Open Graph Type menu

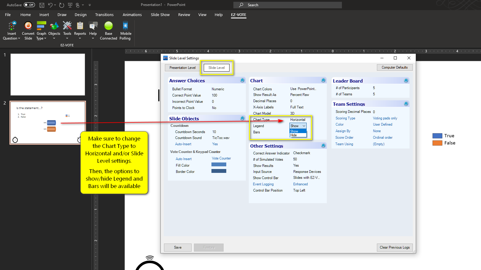41,31
